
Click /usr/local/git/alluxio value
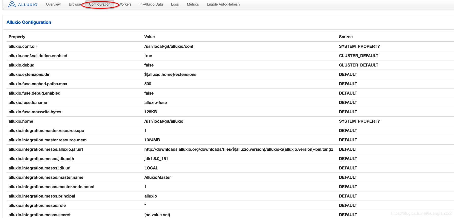164,121
